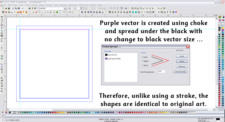Open the Edit menu
The image size is (225, 122).
click(10, 5)
